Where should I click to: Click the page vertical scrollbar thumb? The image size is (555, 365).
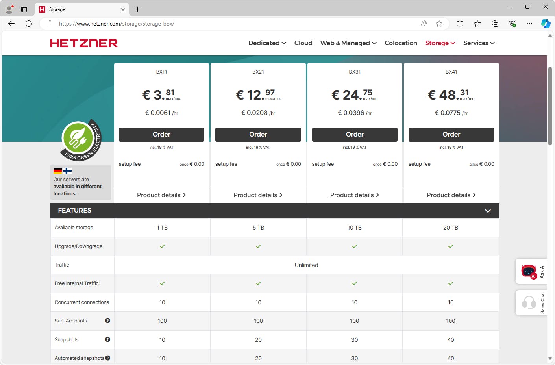click(550, 106)
